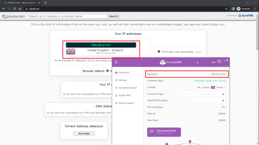Open the Chrome tab search chevron
Viewport: 259px width, 145px height.
click(232, 3)
